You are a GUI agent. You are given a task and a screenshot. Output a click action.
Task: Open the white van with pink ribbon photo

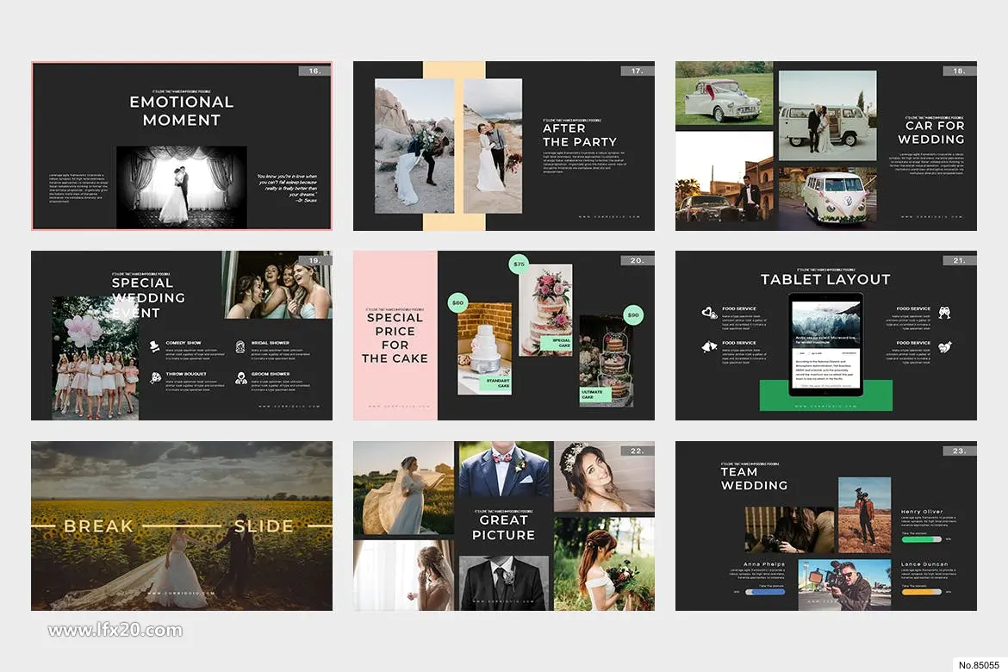point(827,197)
